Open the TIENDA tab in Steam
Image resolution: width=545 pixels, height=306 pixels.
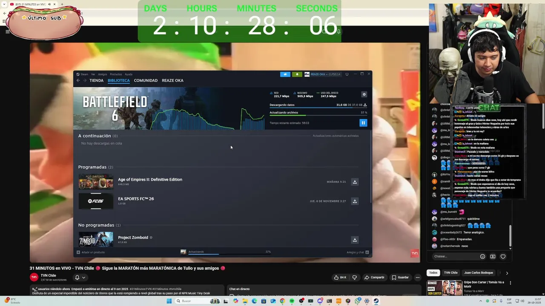[96, 80]
